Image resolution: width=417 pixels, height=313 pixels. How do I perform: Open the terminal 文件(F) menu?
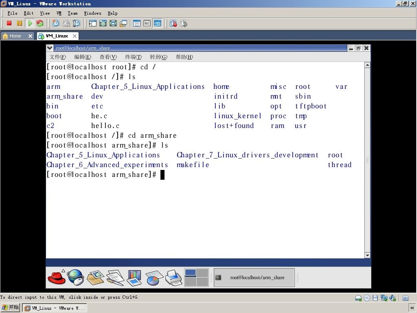click(x=58, y=57)
